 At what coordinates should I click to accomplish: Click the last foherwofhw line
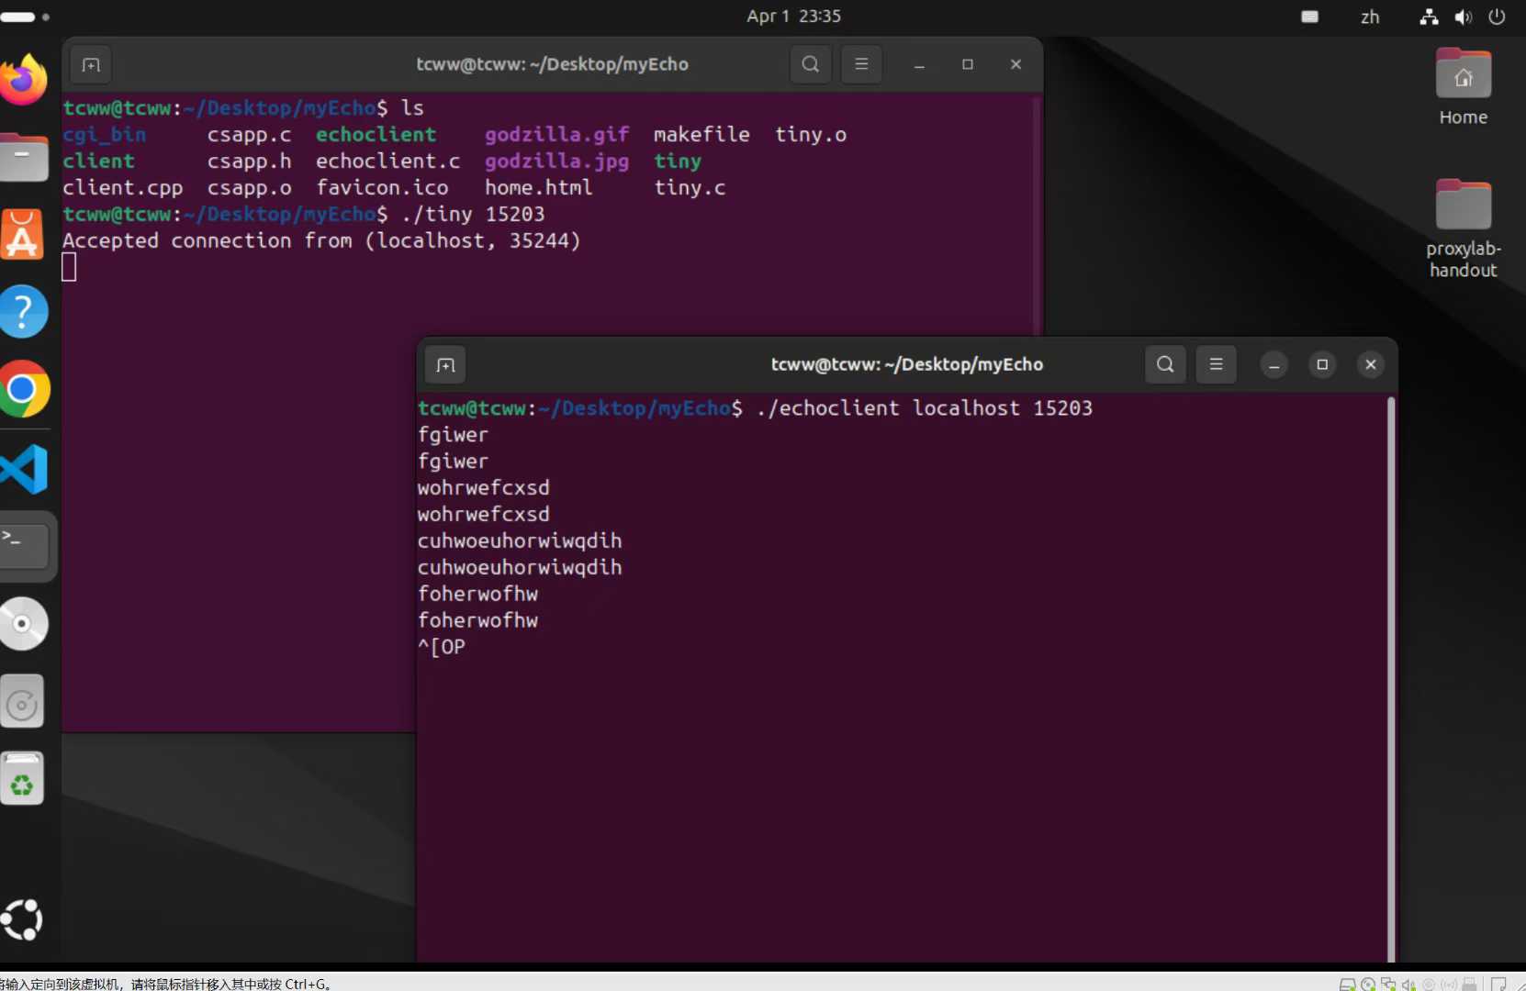coord(477,621)
